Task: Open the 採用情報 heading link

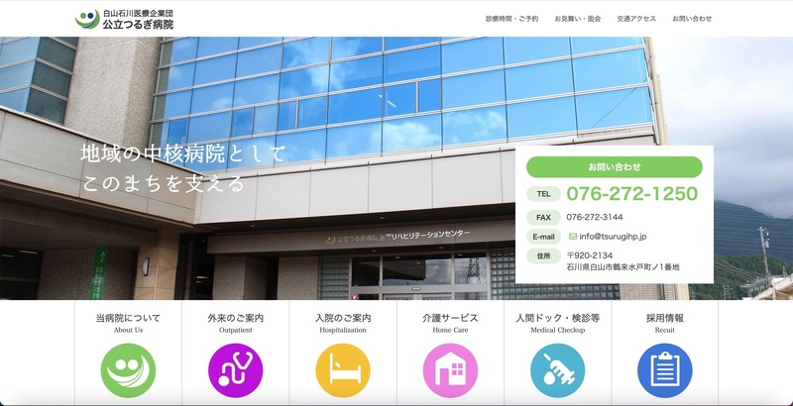Action: (664, 318)
